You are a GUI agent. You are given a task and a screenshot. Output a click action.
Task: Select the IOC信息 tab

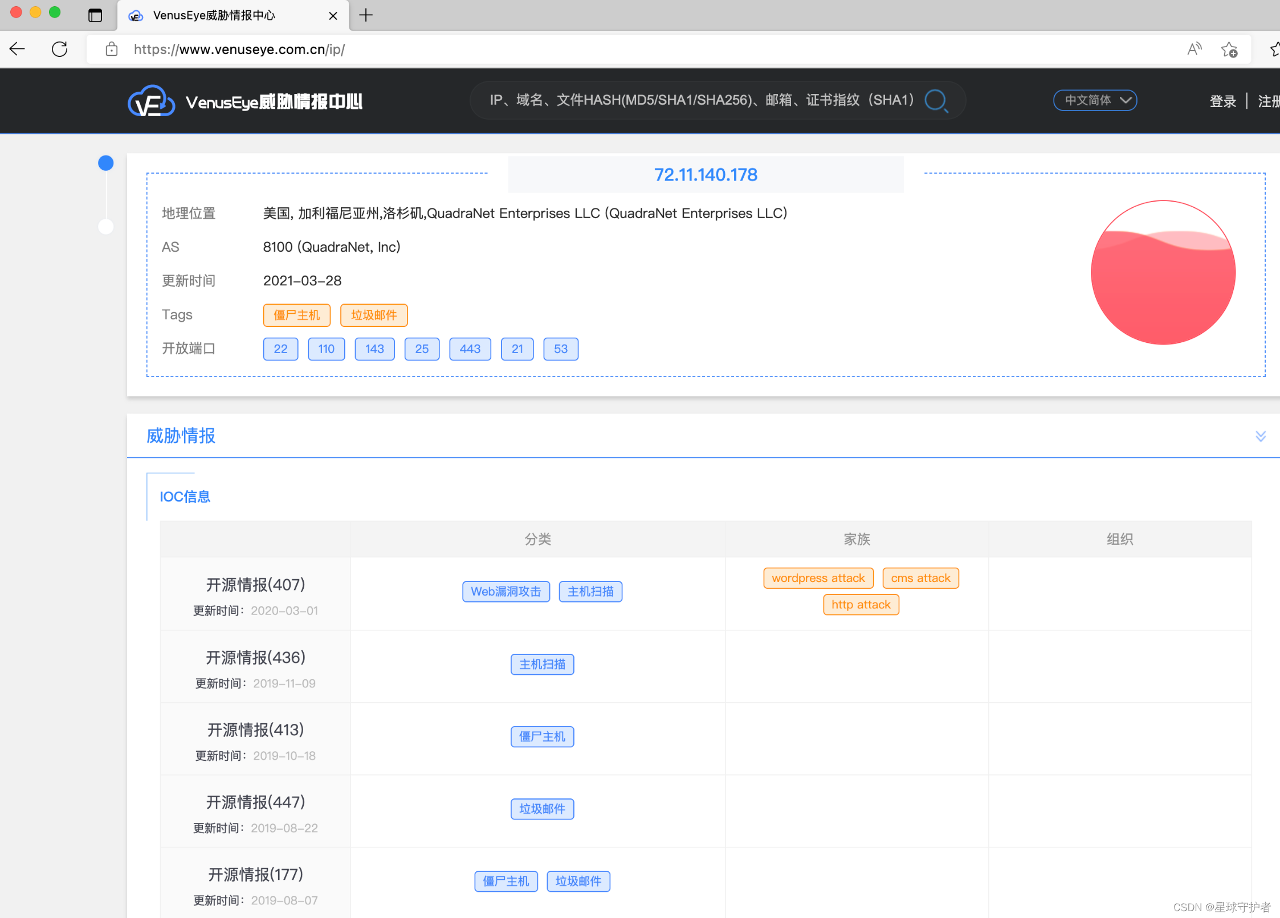pyautogui.click(x=185, y=497)
